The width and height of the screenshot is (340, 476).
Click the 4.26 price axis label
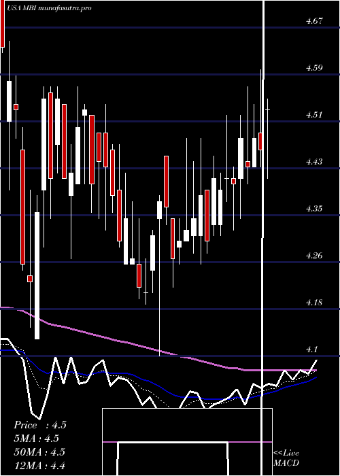[314, 255]
